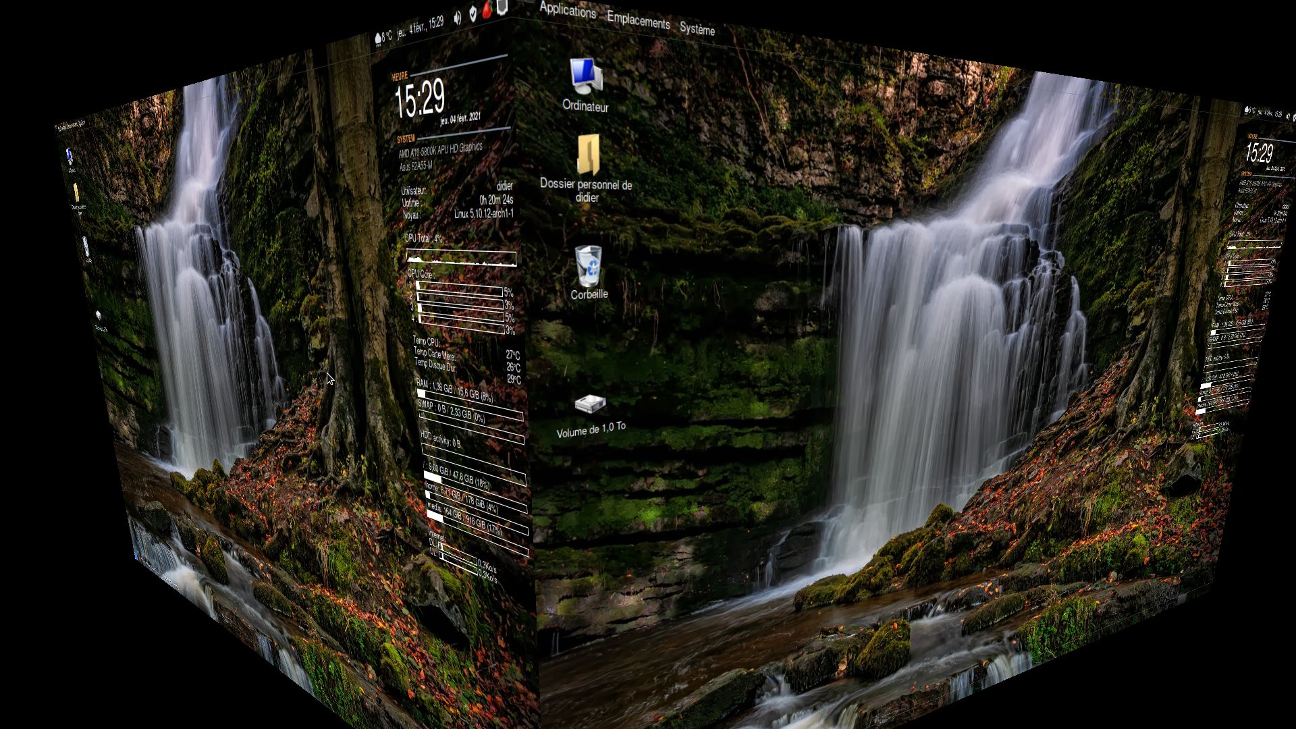Open the Emplacements menu
The height and width of the screenshot is (729, 1296).
638,20
